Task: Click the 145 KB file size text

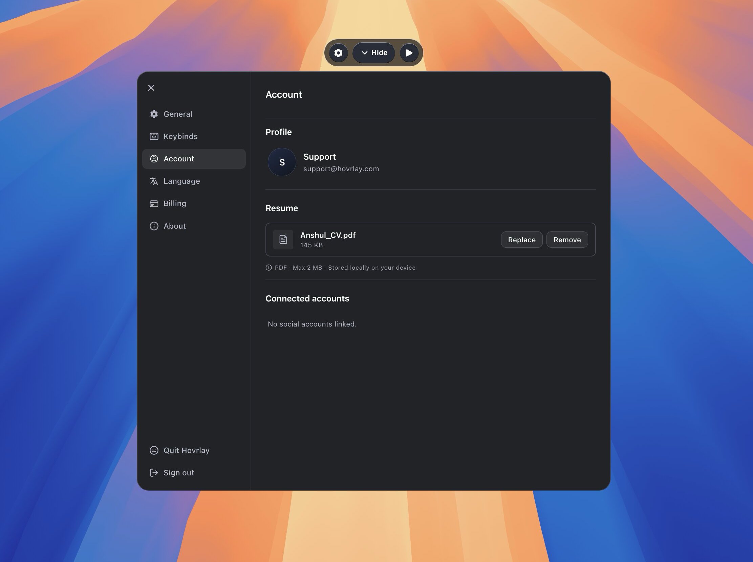Action: click(311, 245)
